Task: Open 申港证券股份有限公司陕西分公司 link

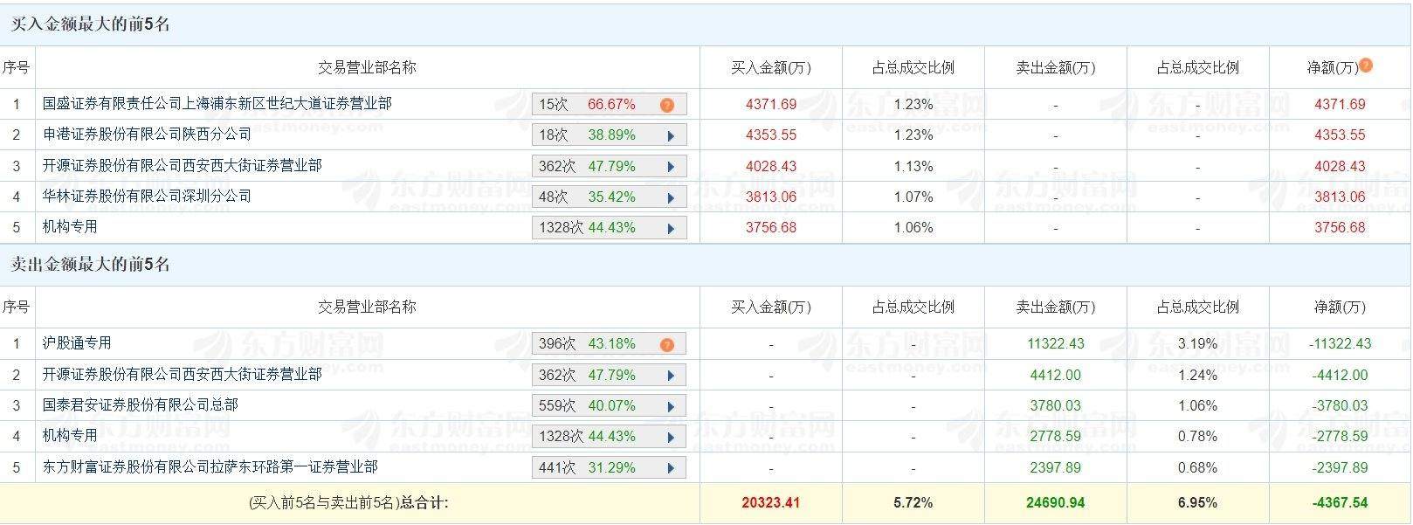Action: pyautogui.click(x=147, y=135)
